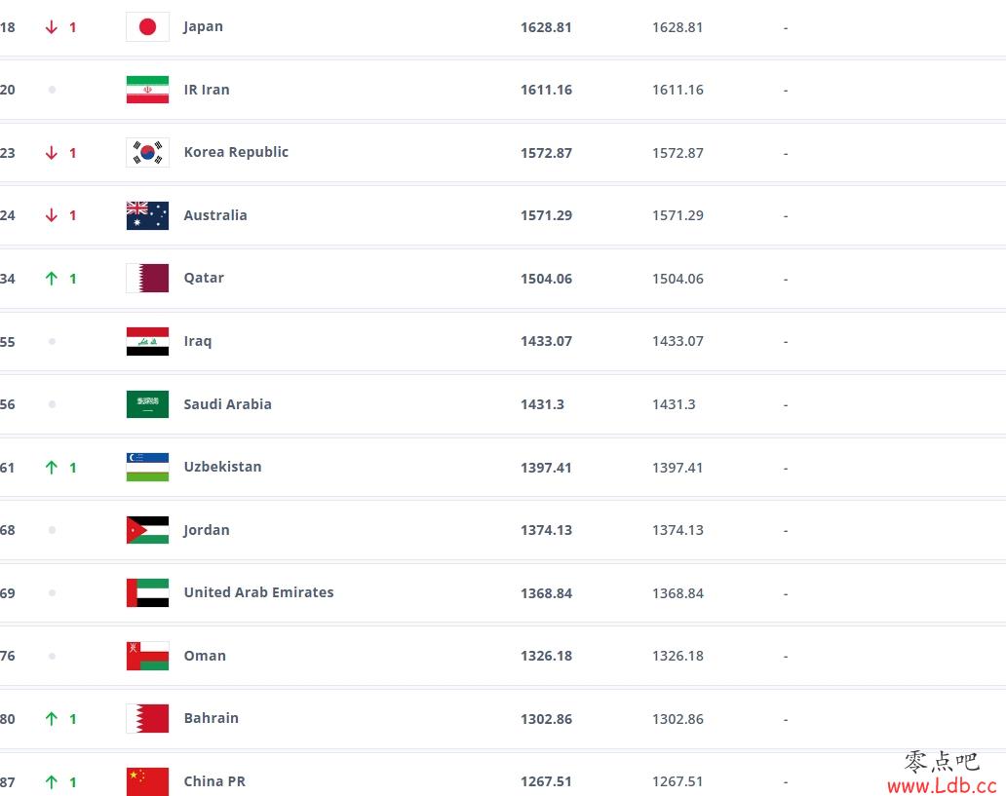
Task: Open the United Arab Emirates team link
Action: coord(258,592)
